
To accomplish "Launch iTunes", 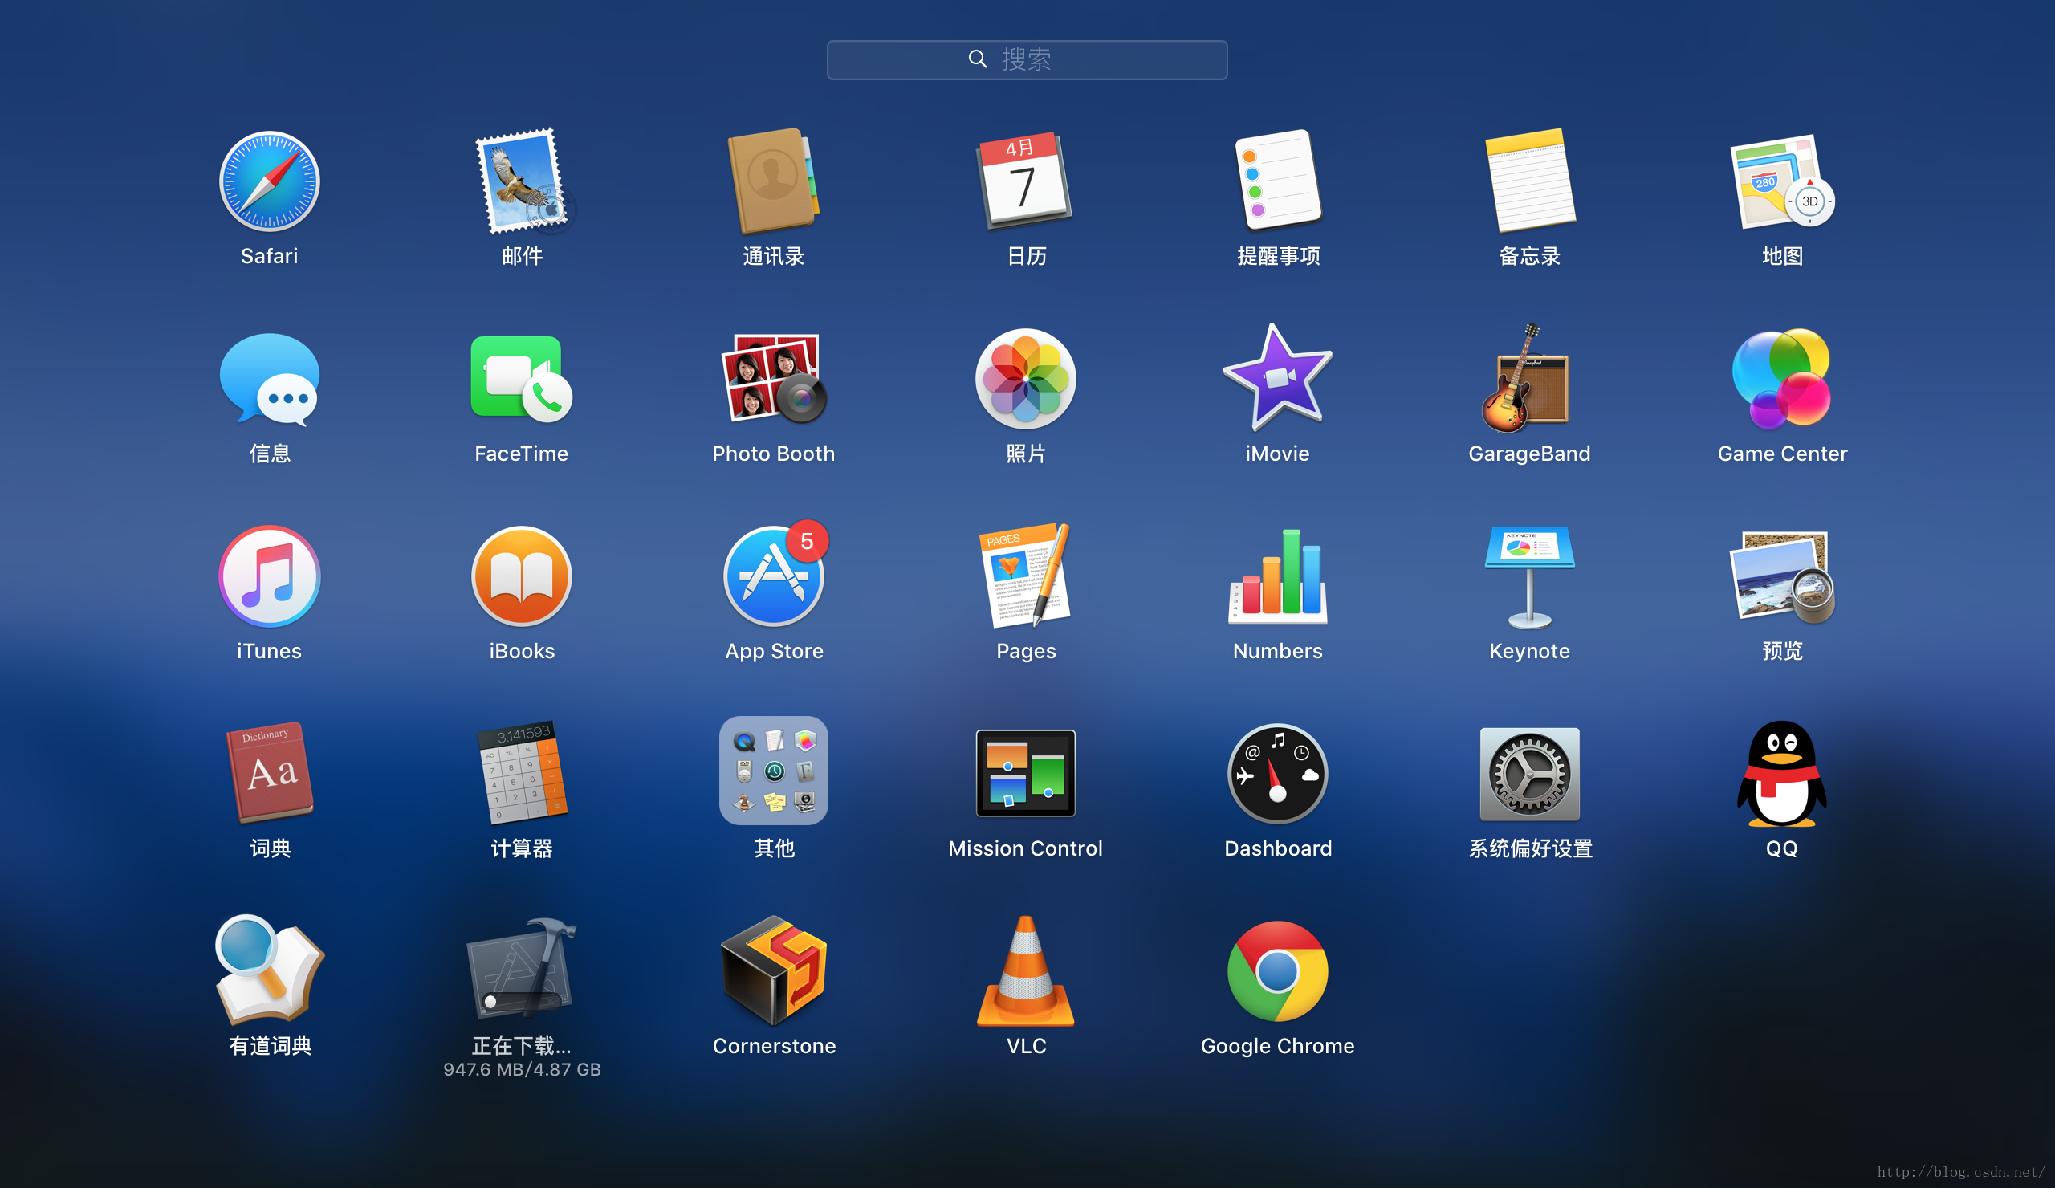I will (x=269, y=576).
